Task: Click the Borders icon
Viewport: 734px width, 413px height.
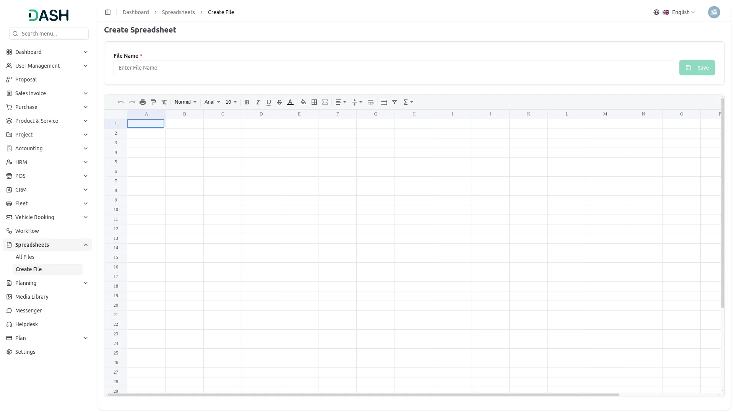Action: point(314,102)
